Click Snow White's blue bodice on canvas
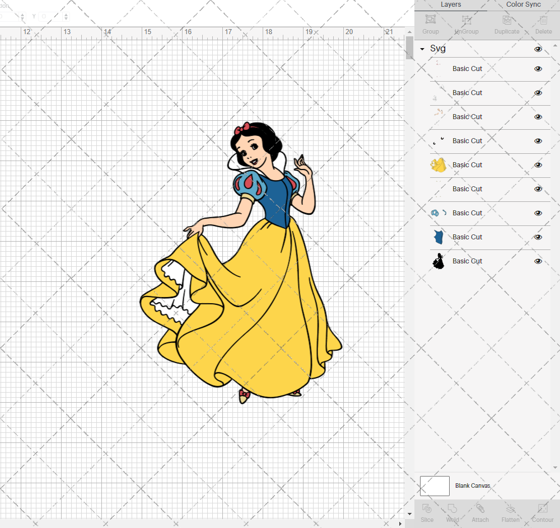 277,201
